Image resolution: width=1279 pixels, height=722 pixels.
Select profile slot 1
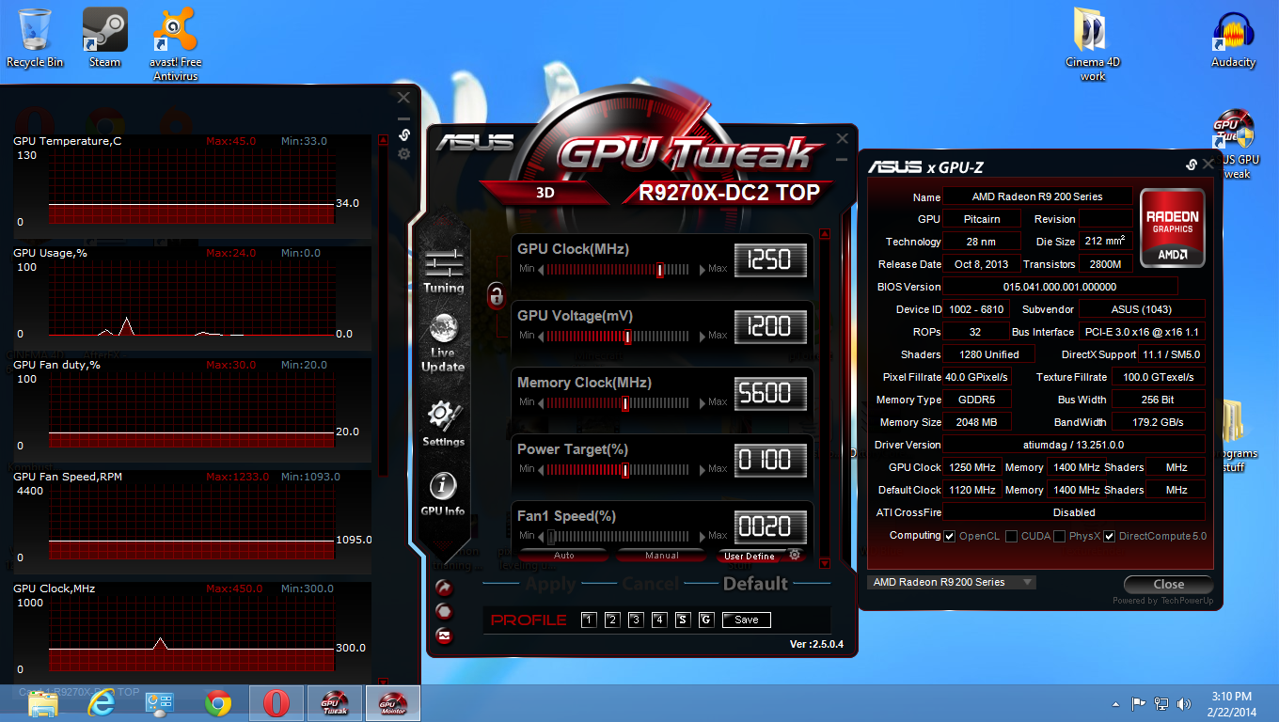click(589, 620)
